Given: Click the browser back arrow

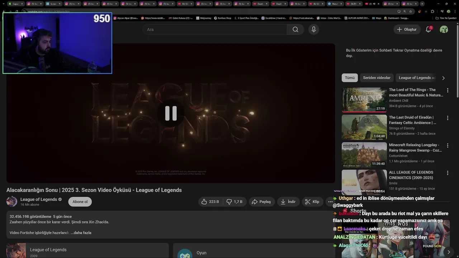Looking at the screenshot, I should click(x=4, y=11).
